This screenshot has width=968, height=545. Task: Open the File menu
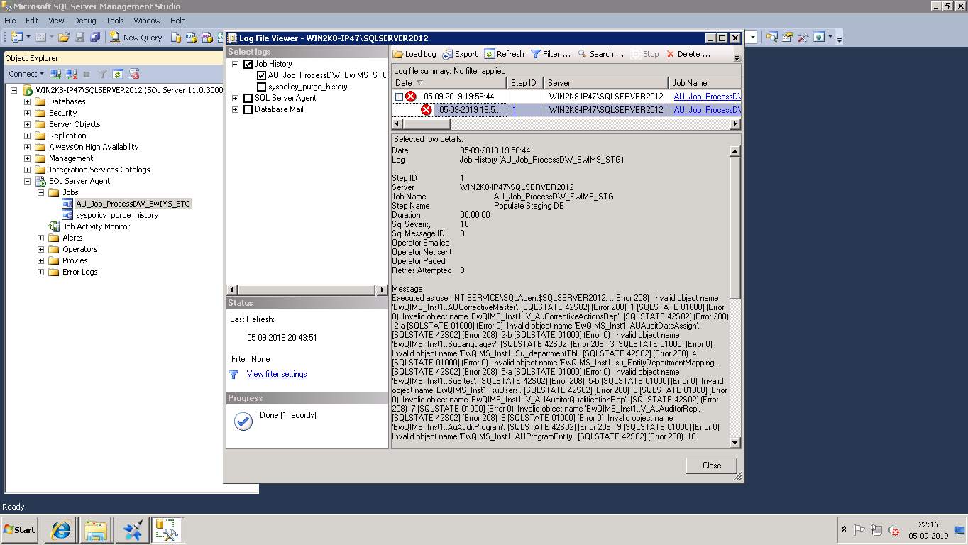(10, 21)
